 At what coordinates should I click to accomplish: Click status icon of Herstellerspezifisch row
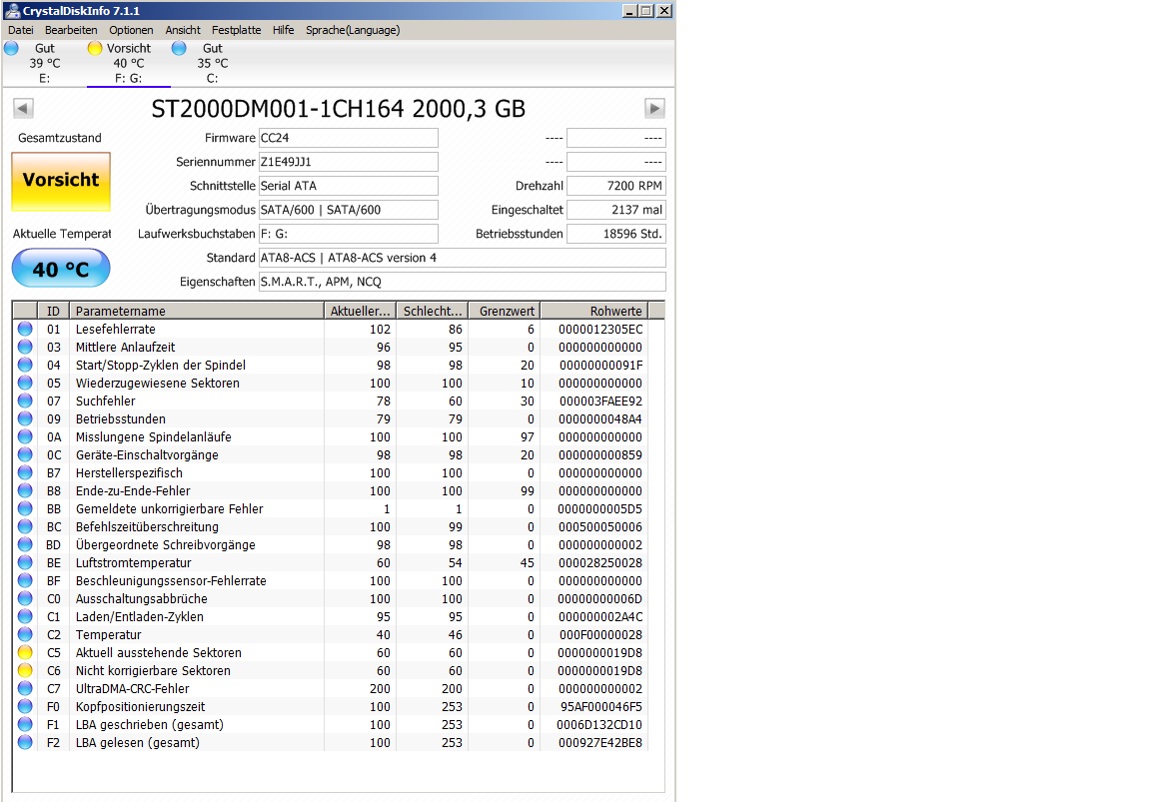click(25, 472)
